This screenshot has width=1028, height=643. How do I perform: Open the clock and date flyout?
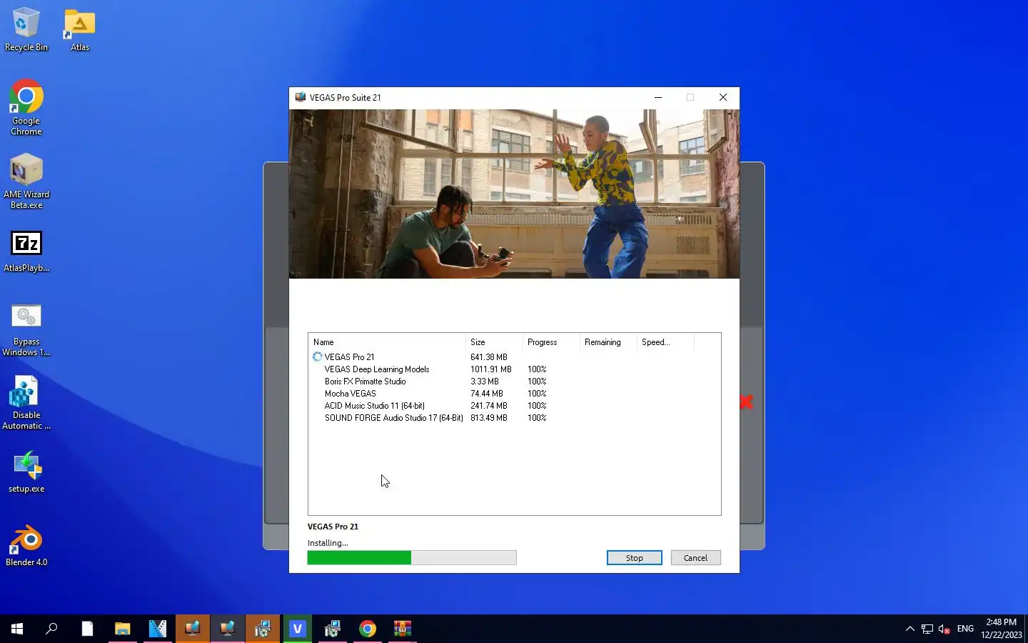click(x=1001, y=629)
